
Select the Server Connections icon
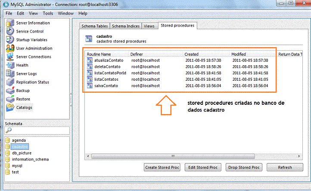pos(10,57)
